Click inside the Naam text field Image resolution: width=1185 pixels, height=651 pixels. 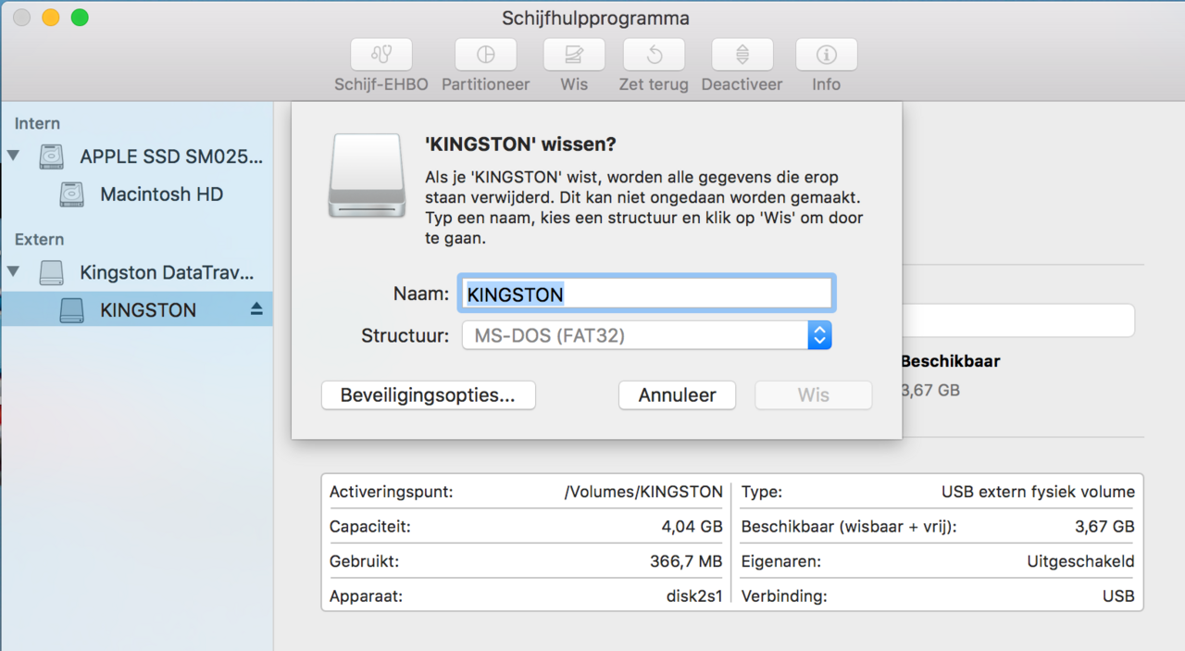click(x=645, y=294)
